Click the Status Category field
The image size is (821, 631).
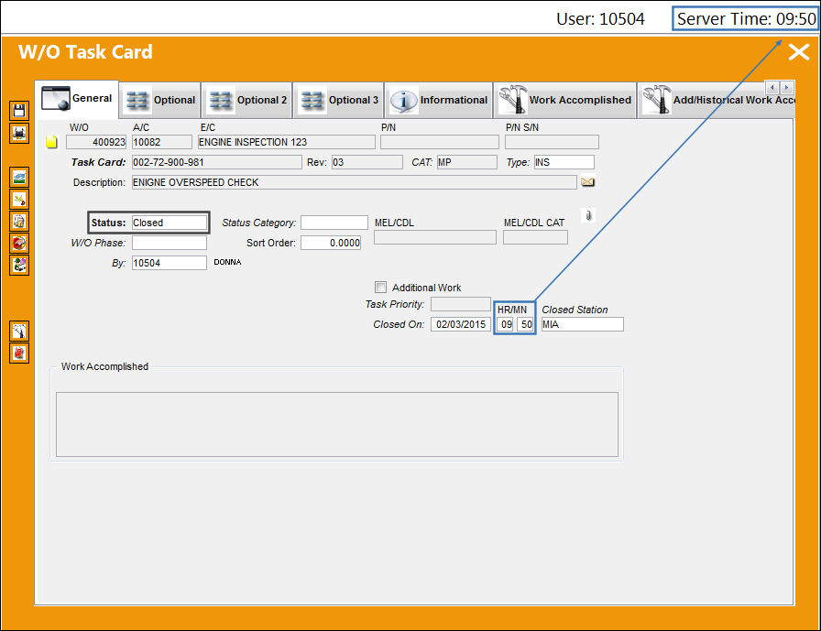click(334, 223)
